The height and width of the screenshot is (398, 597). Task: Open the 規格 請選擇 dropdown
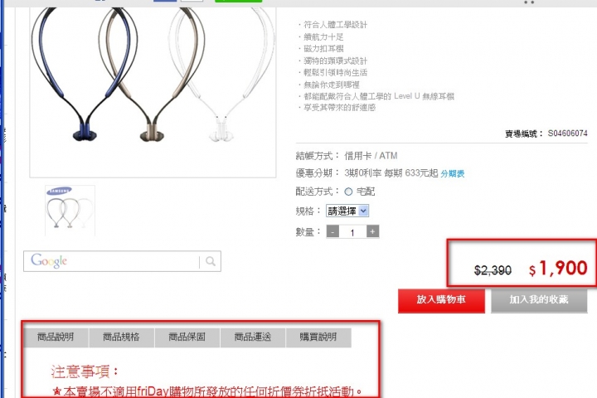click(347, 211)
